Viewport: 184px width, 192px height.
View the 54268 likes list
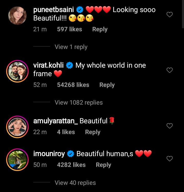(x=73, y=85)
